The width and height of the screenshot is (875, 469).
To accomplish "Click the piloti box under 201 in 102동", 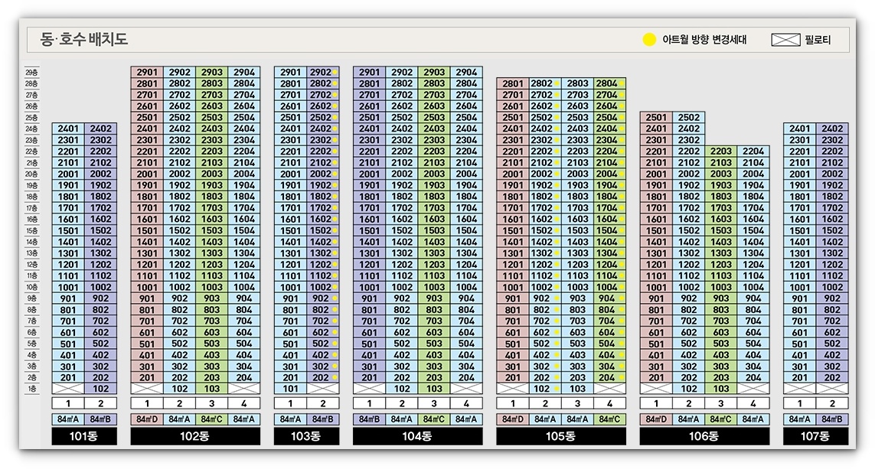I will (x=147, y=389).
